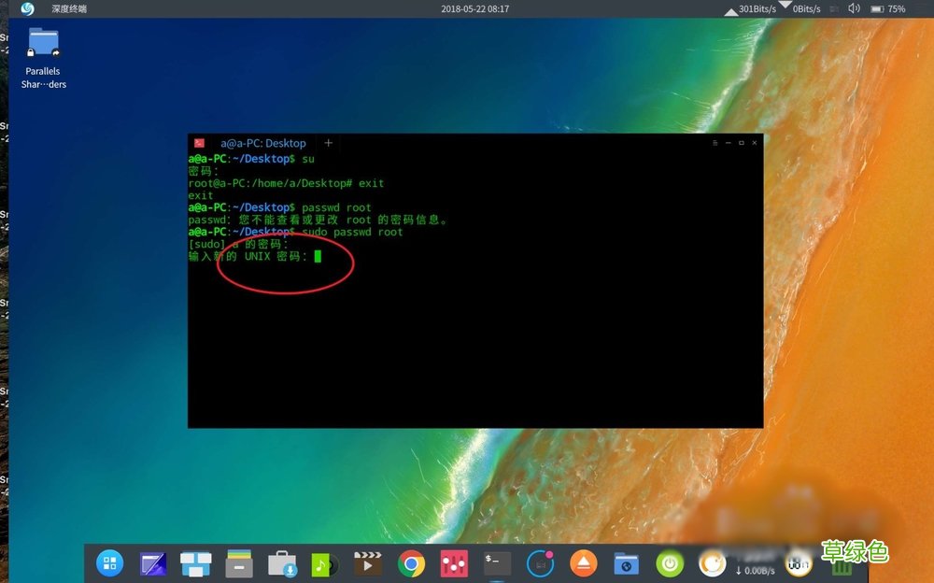Viewport: 934px width, 583px height.
Task: Open the Deepin Movie player
Action: [367, 563]
